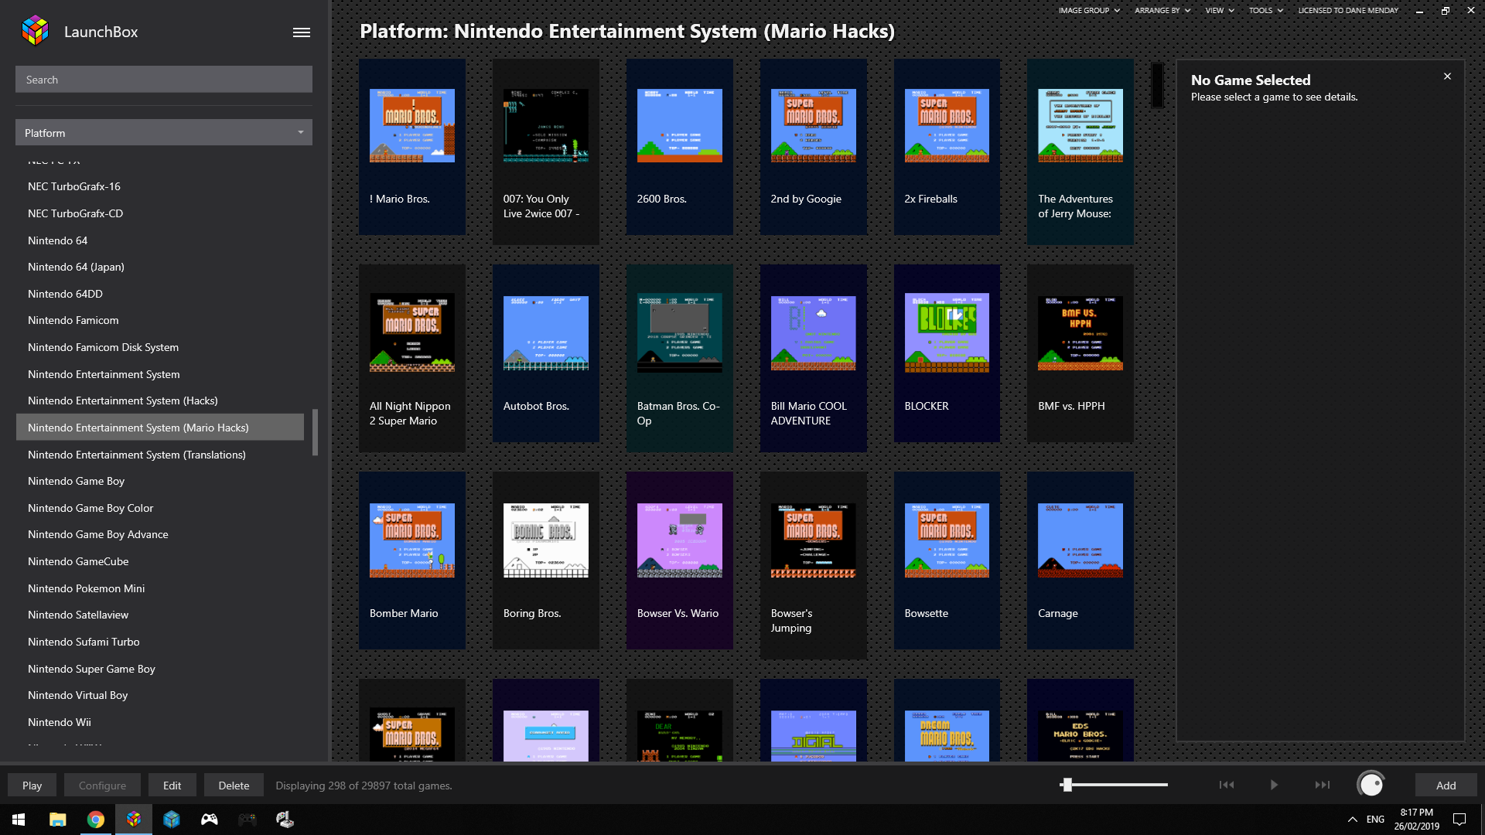The image size is (1485, 835).
Task: Select the Boring Bros. game thumbnail
Action: pos(546,540)
